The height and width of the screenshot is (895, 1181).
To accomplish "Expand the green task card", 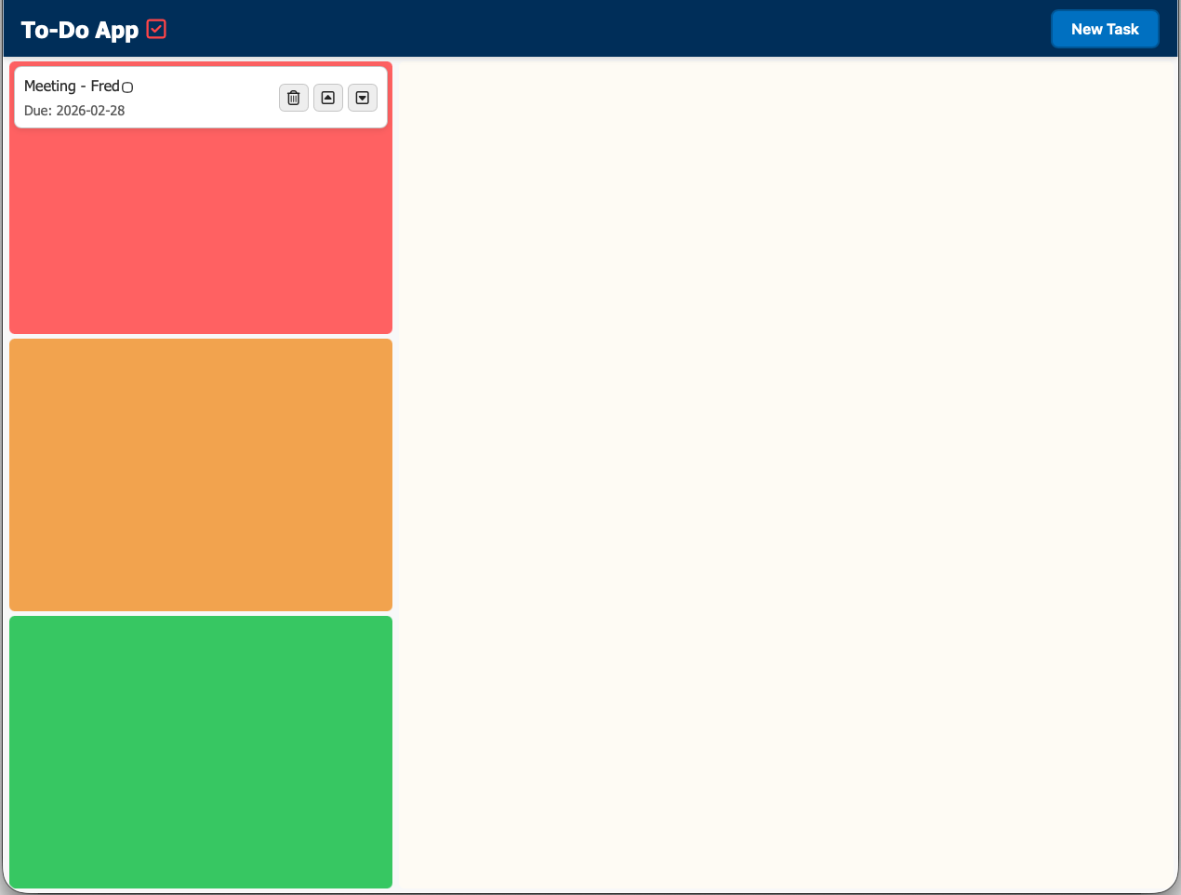I will (x=201, y=751).
